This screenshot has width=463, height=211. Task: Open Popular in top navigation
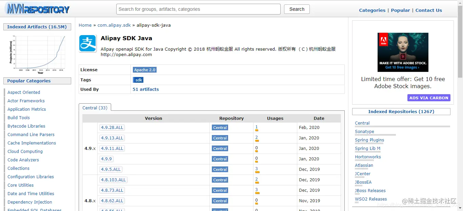(x=400, y=10)
